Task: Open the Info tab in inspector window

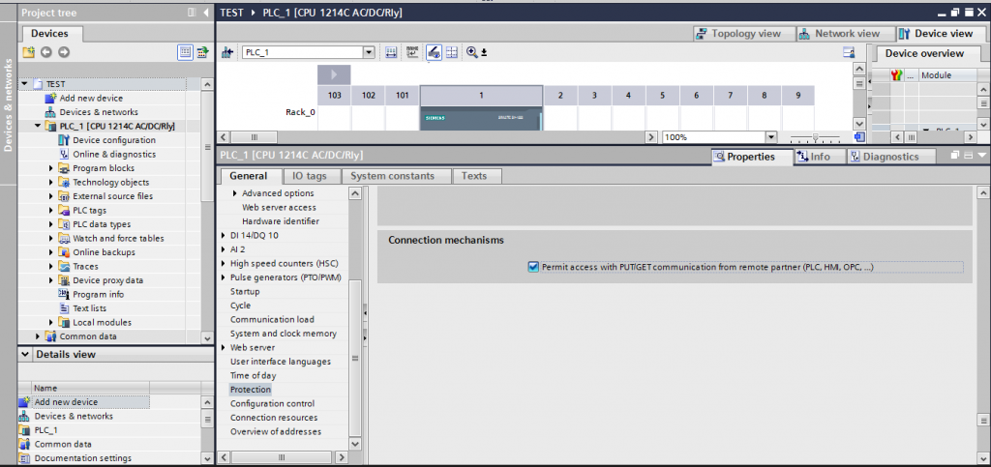Action: 820,157
